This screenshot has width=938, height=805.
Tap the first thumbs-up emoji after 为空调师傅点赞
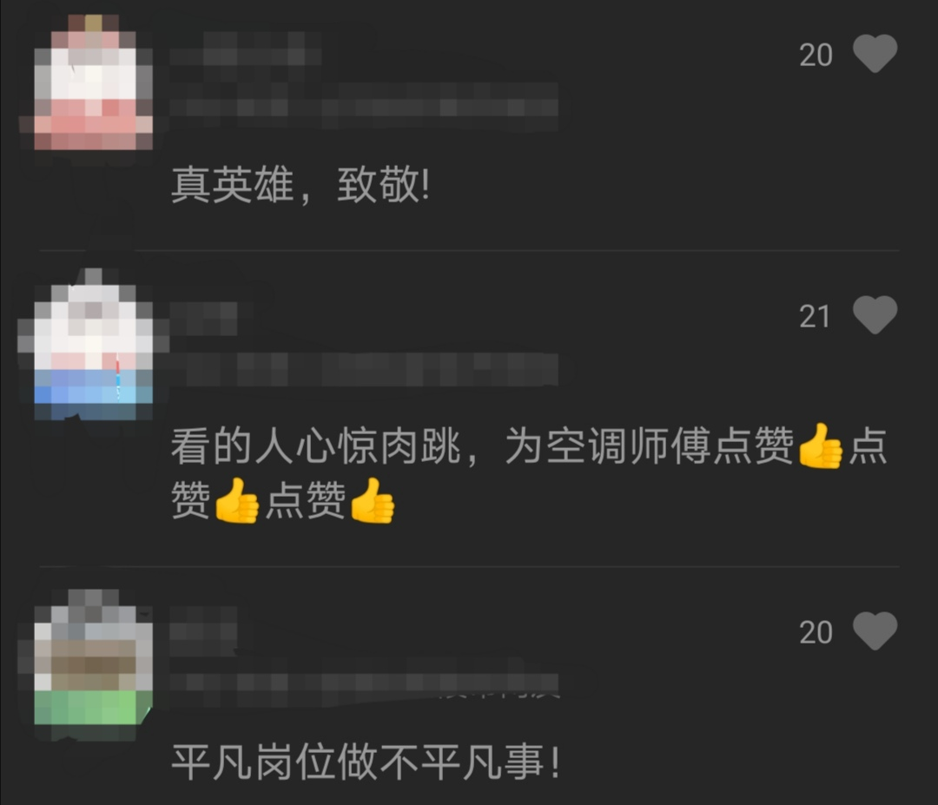(820, 446)
